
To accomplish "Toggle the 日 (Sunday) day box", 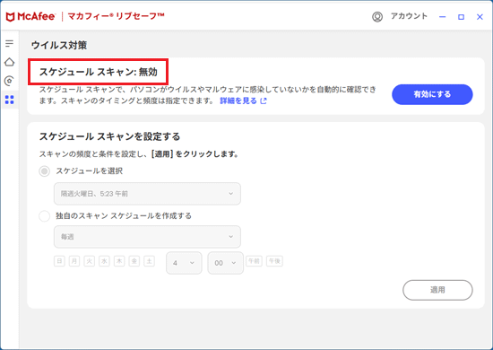I will (59, 261).
